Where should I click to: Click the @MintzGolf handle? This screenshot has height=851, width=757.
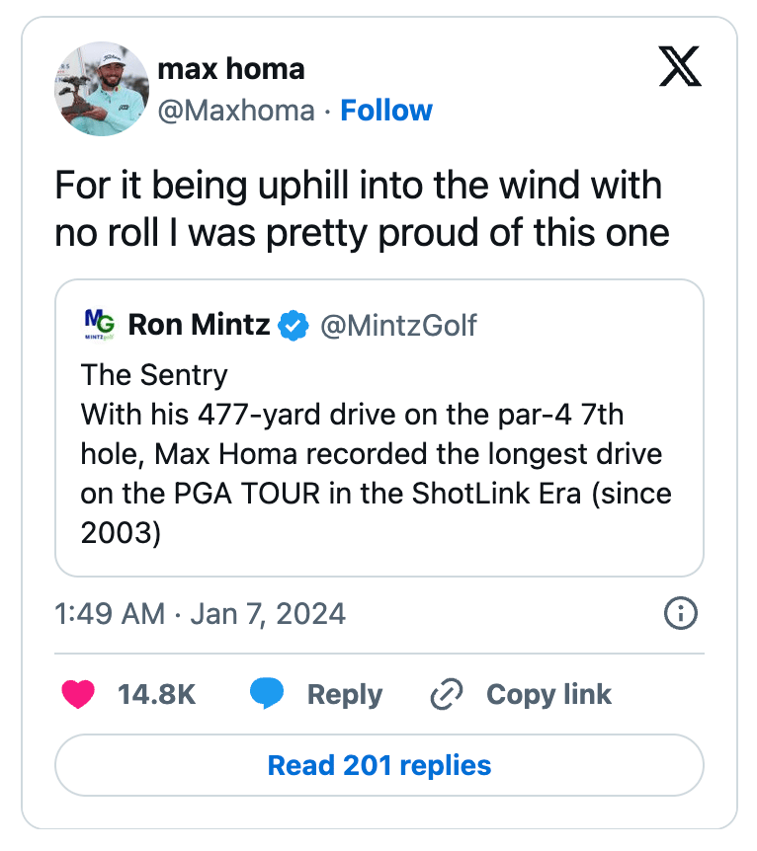pyautogui.click(x=399, y=324)
